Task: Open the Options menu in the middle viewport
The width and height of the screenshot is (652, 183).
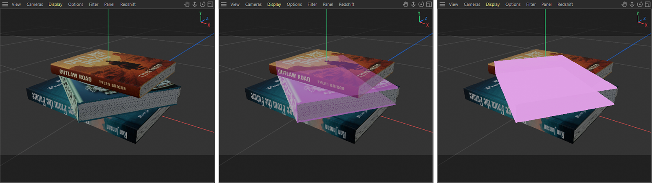Action: coord(294,4)
